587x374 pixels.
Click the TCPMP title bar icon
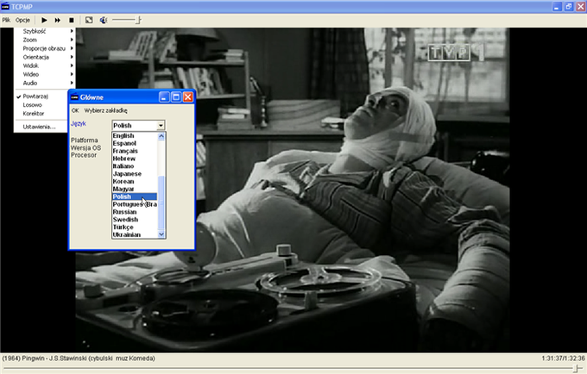click(x=5, y=6)
